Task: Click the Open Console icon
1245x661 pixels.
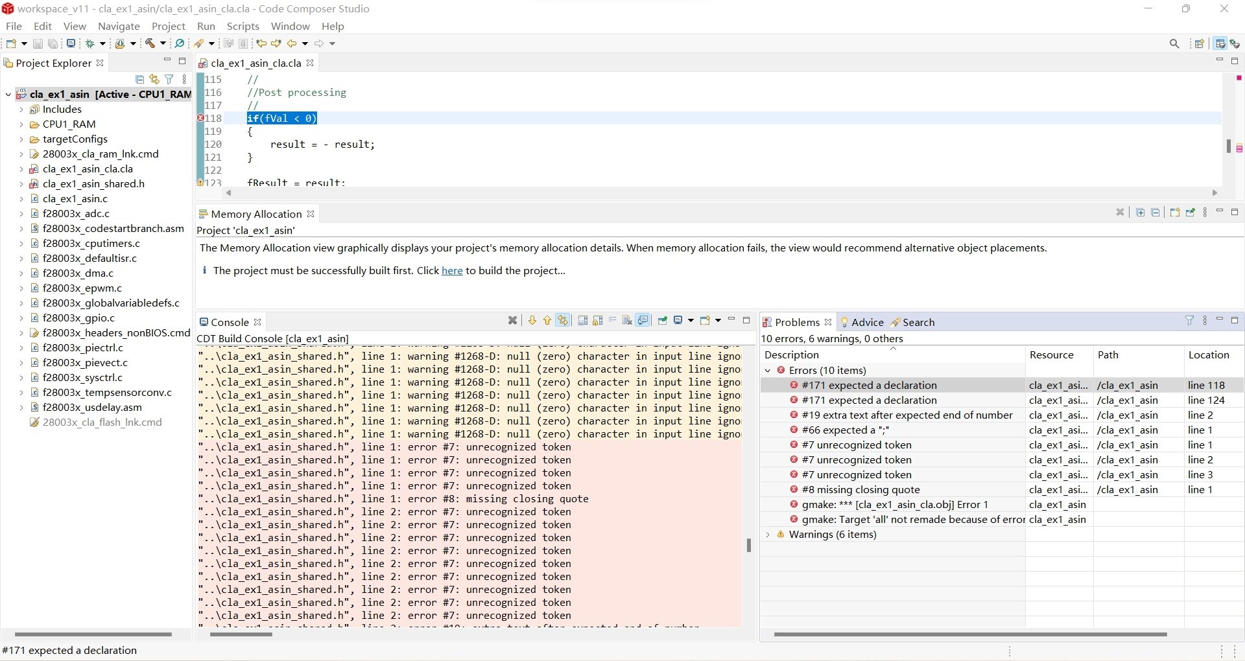Action: pos(705,320)
